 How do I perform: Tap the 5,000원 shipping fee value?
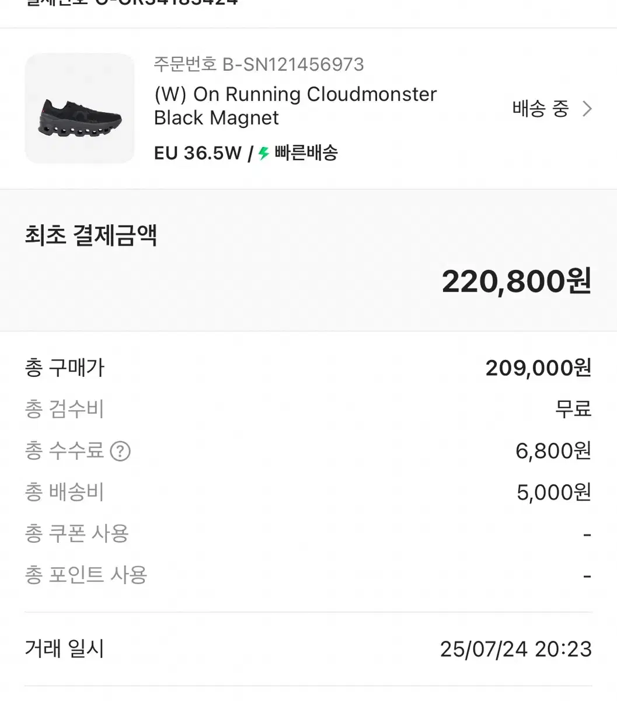(554, 492)
